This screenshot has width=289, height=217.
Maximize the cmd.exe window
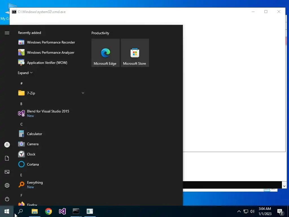pos(266,12)
